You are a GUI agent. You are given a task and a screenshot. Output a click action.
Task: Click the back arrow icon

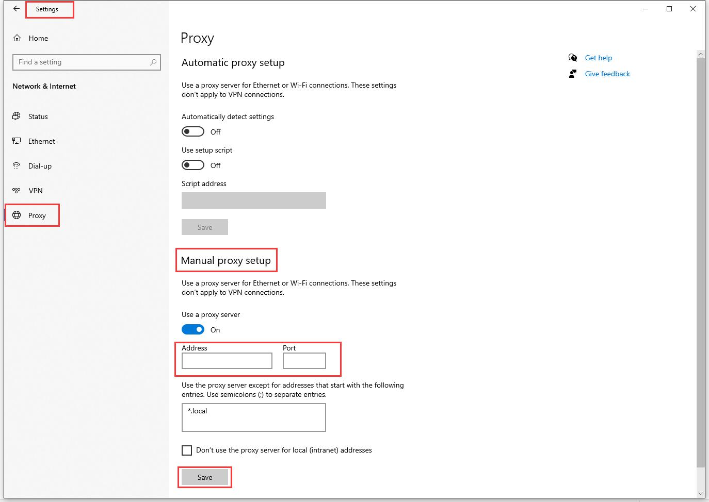[x=17, y=9]
